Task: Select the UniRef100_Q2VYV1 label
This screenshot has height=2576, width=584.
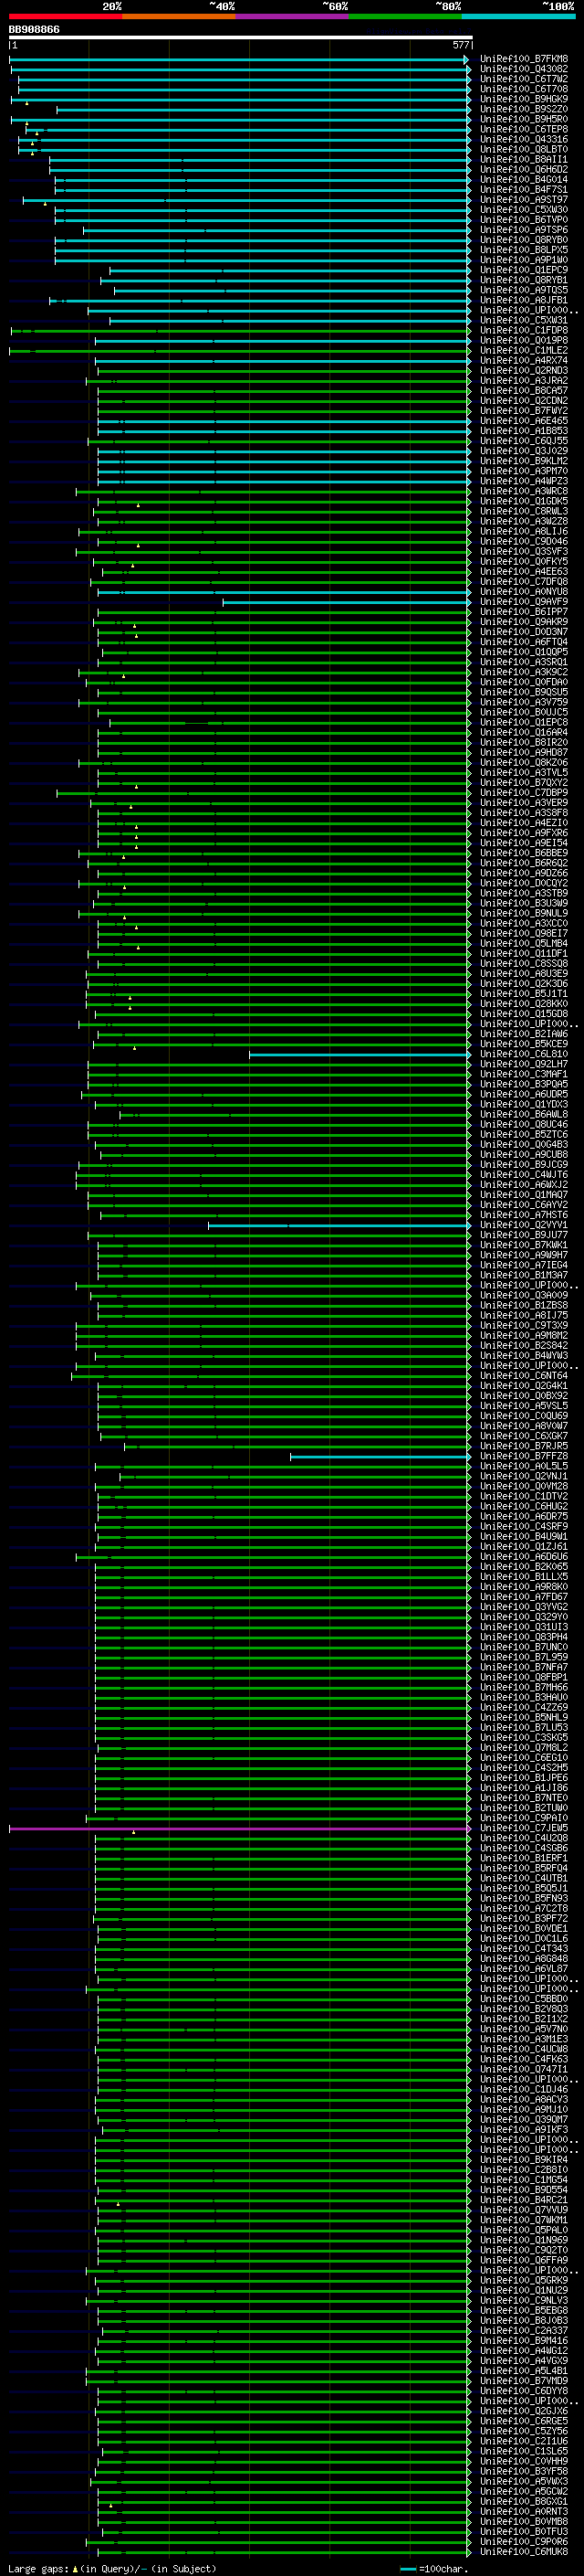Action: pyautogui.click(x=524, y=1225)
